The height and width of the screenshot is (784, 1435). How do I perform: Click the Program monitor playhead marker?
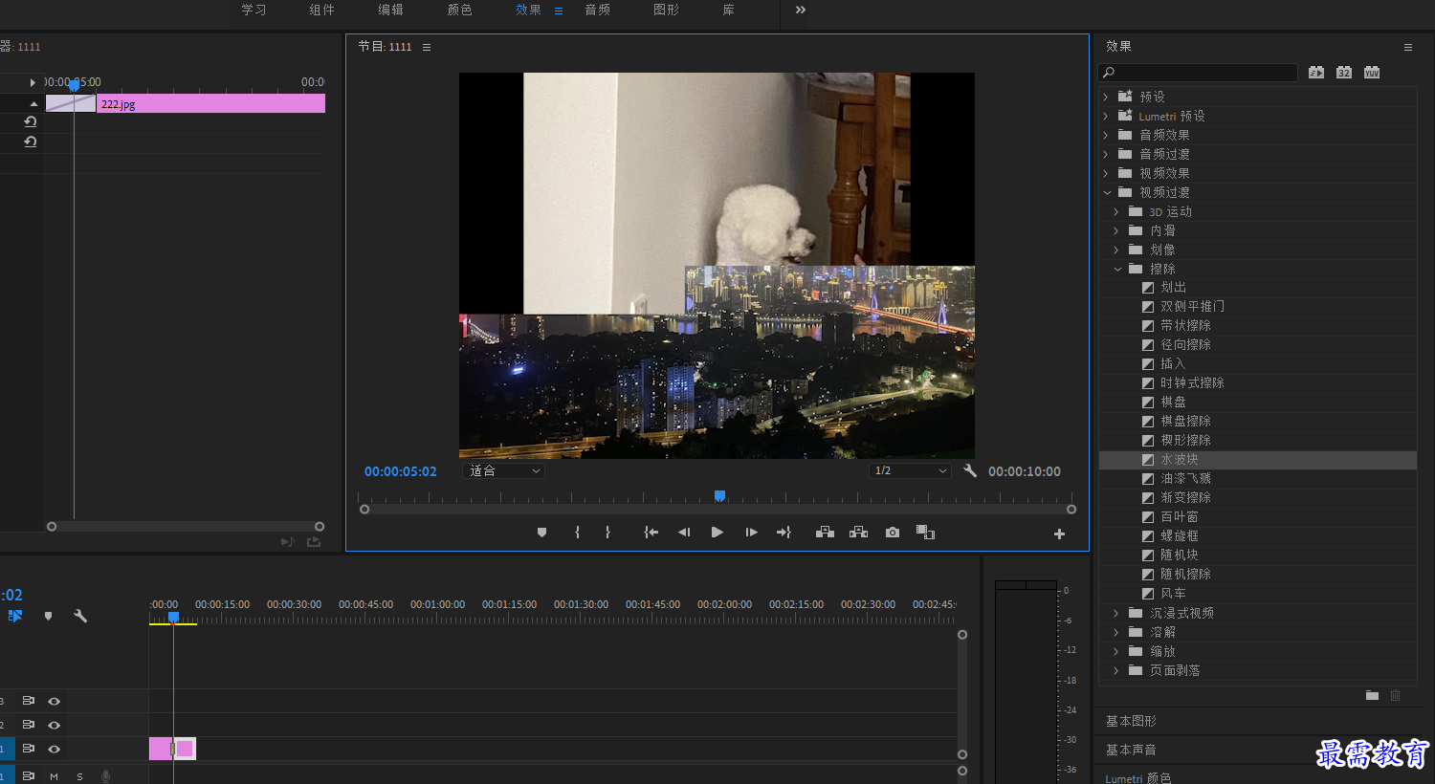(719, 495)
